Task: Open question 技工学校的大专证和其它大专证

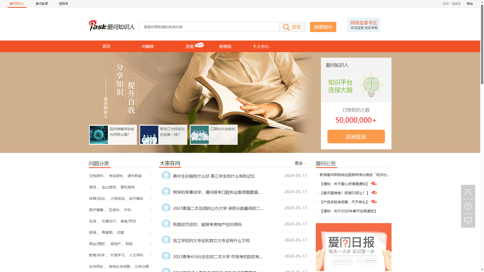Action: (x=211, y=240)
